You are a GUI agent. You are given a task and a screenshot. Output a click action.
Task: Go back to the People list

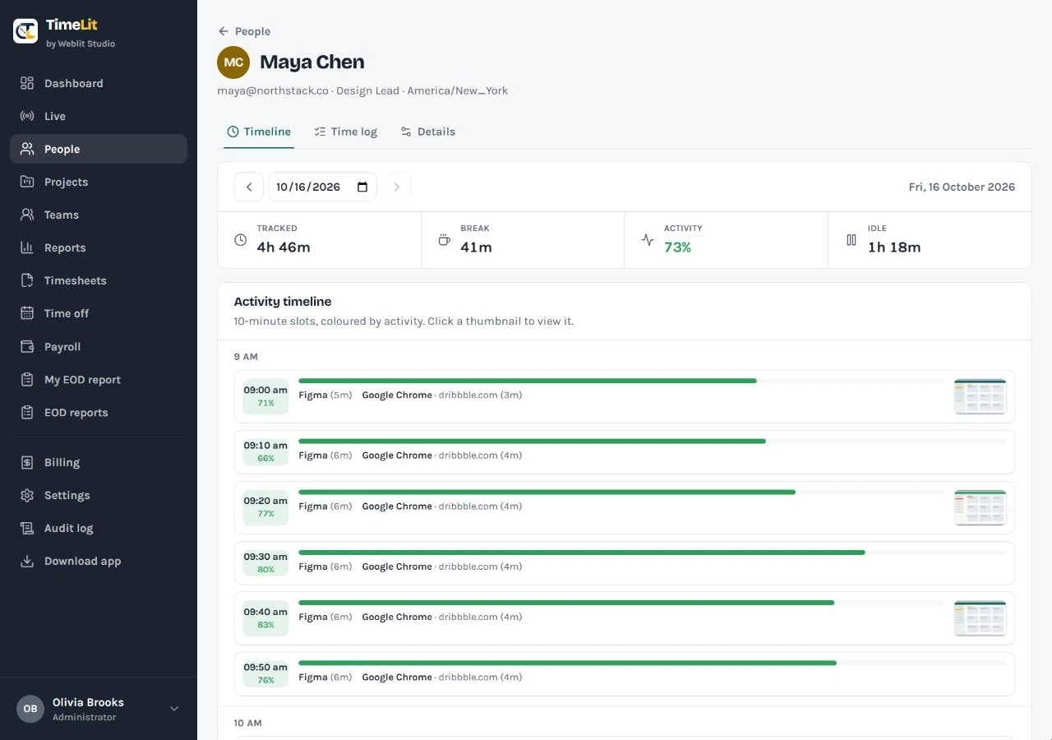244,31
